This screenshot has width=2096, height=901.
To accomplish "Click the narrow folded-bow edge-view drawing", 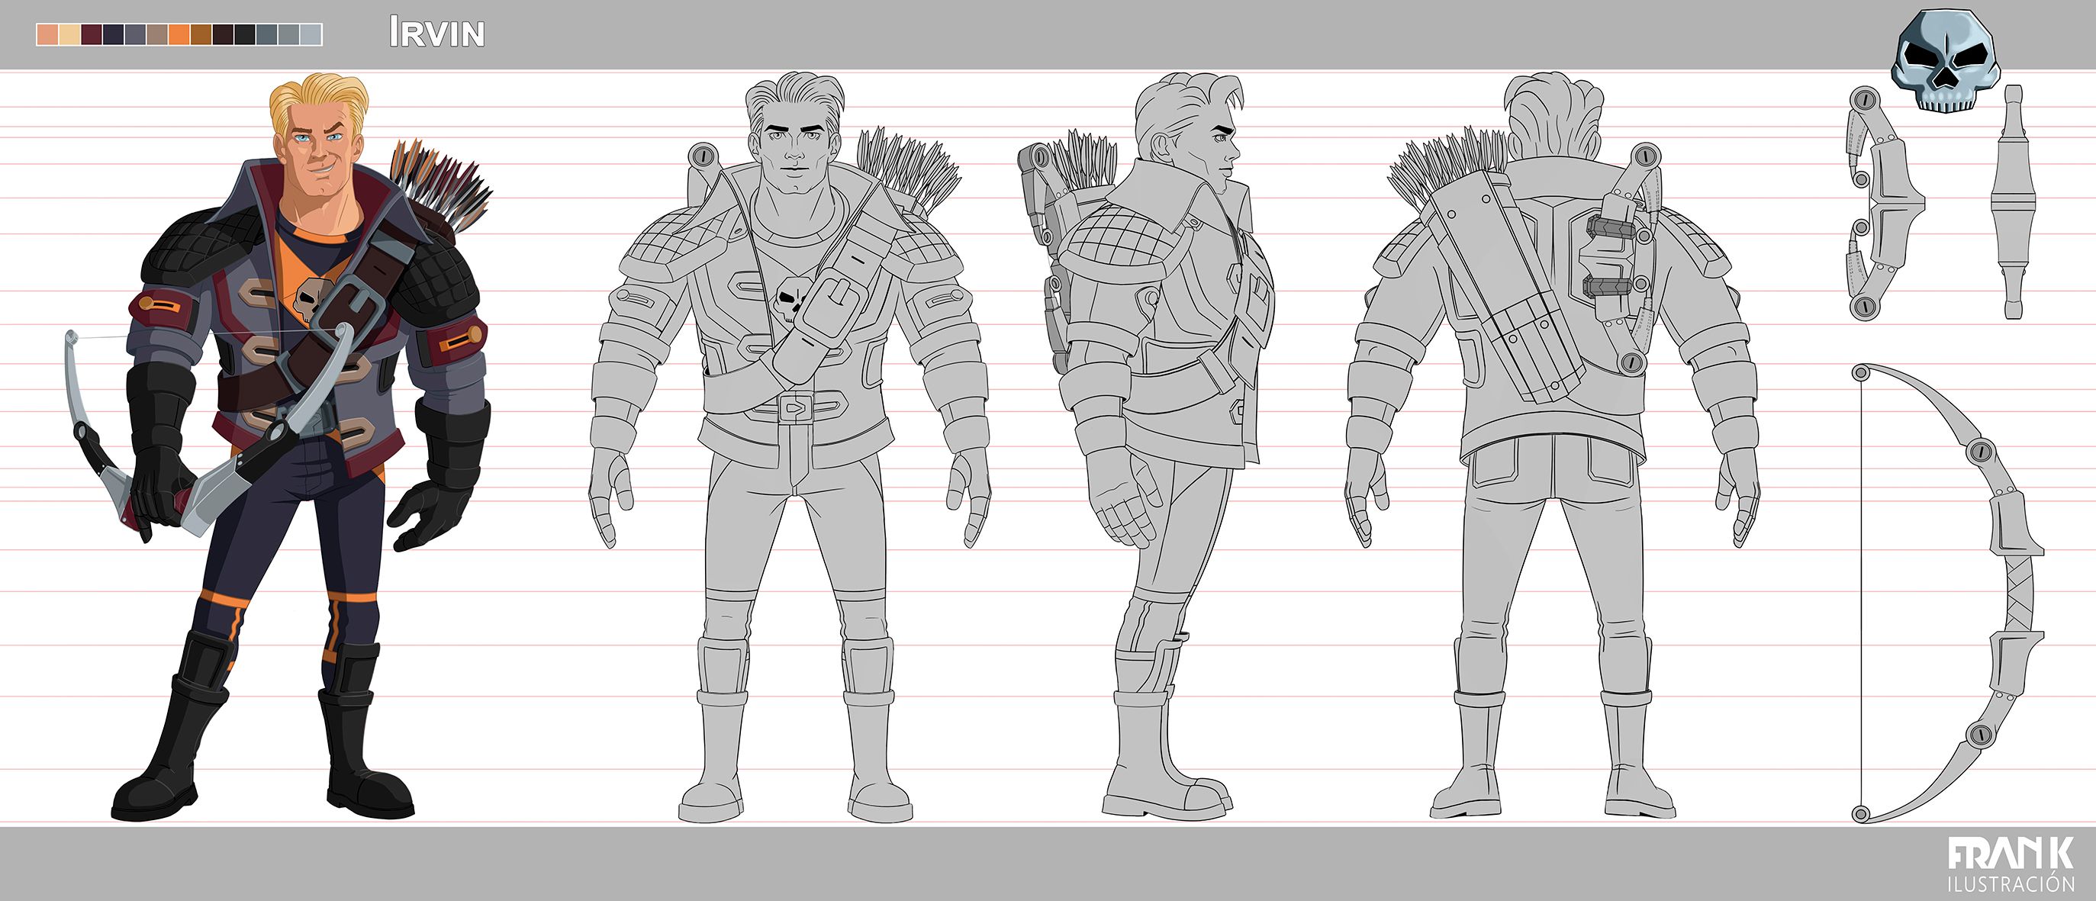I will (x=2013, y=202).
